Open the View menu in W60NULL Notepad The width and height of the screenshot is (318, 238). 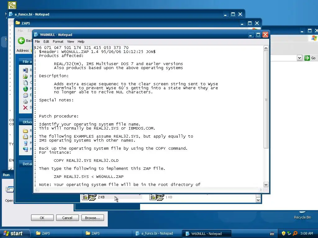70,42
